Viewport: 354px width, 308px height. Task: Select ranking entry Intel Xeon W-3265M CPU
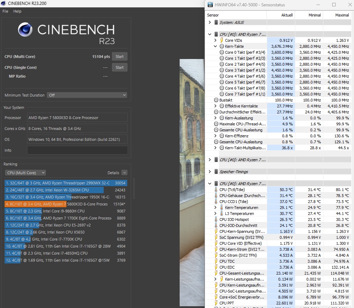[x=66, y=190]
